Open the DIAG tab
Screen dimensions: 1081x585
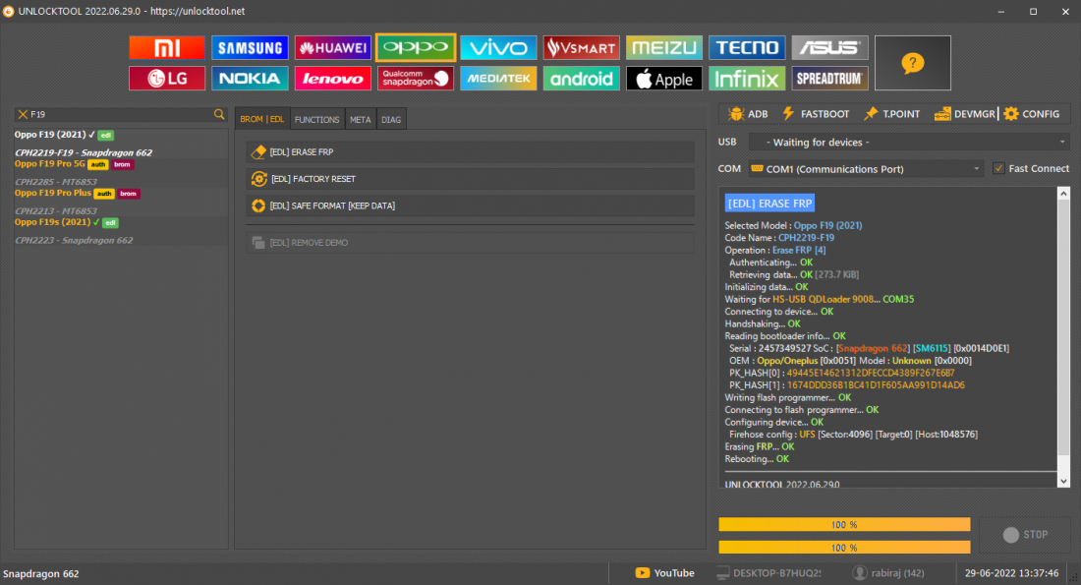(x=391, y=119)
